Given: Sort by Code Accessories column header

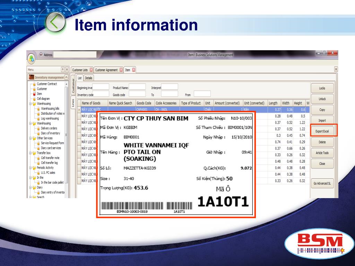Looking at the screenshot, I should point(167,103).
